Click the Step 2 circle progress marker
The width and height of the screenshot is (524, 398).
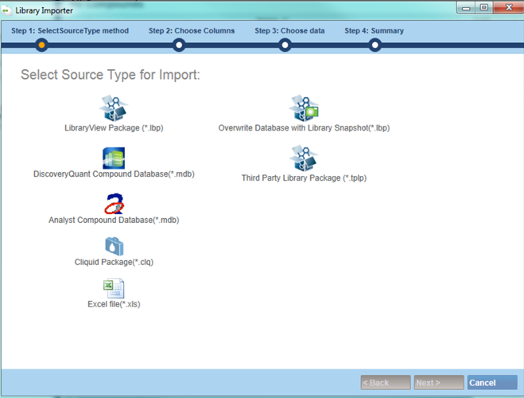click(179, 45)
